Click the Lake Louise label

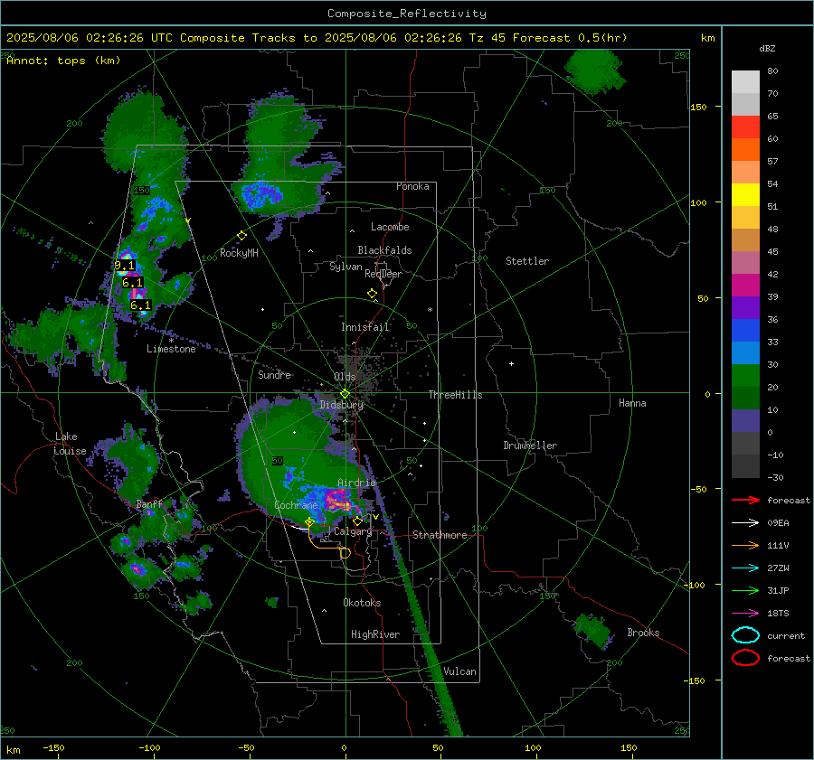[x=71, y=444]
